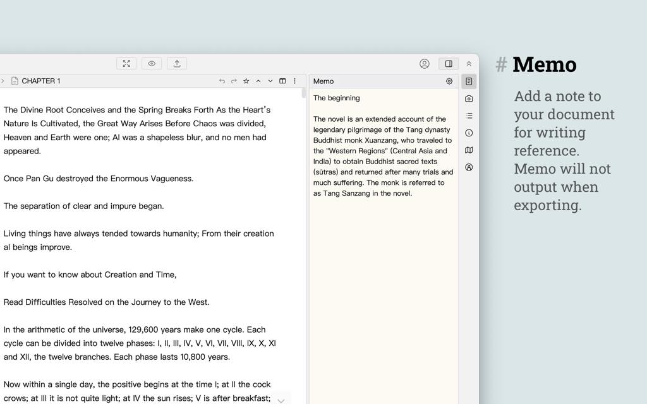Open the editor more options menu

click(x=294, y=81)
